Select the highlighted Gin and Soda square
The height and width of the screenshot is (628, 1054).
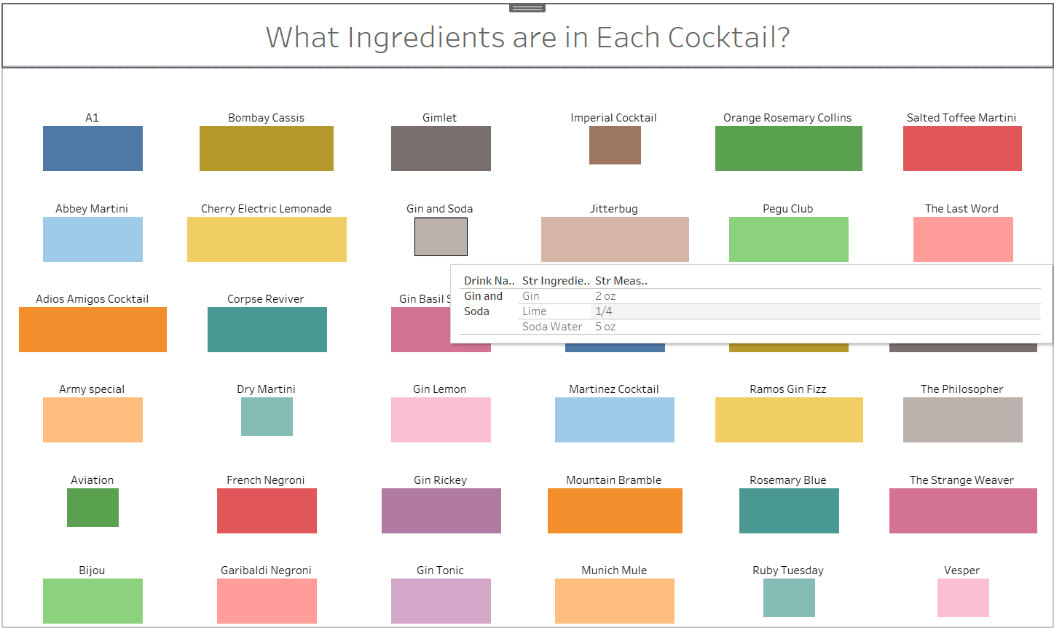(441, 237)
